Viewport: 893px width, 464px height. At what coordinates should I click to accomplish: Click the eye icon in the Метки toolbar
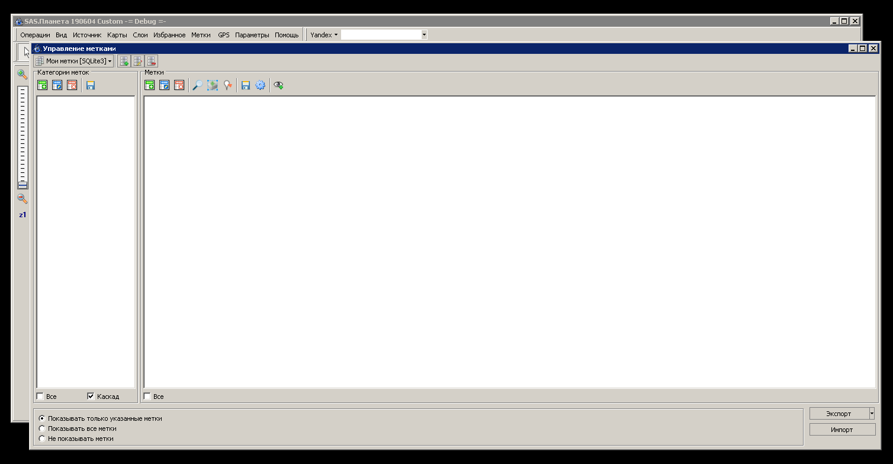(278, 86)
